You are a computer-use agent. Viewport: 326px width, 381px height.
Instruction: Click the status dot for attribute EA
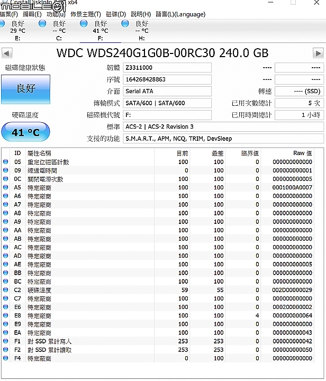point(6,332)
